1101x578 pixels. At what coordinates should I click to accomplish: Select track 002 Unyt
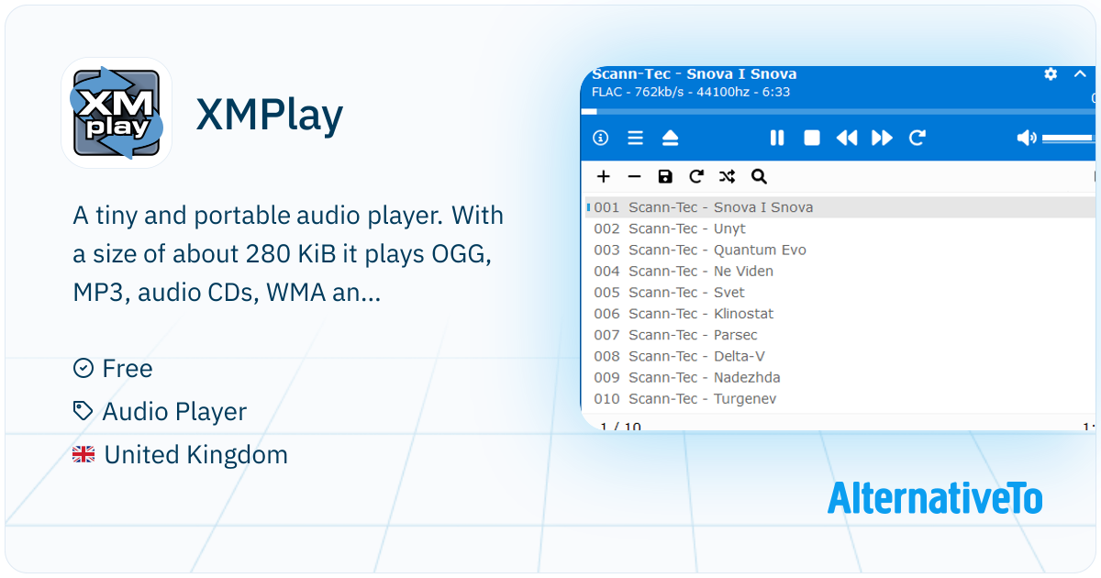pyautogui.click(x=840, y=228)
